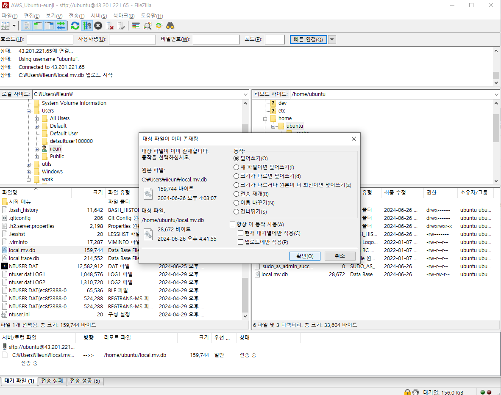
Task: Toggle synchronized browsing icon
Action: point(159,26)
